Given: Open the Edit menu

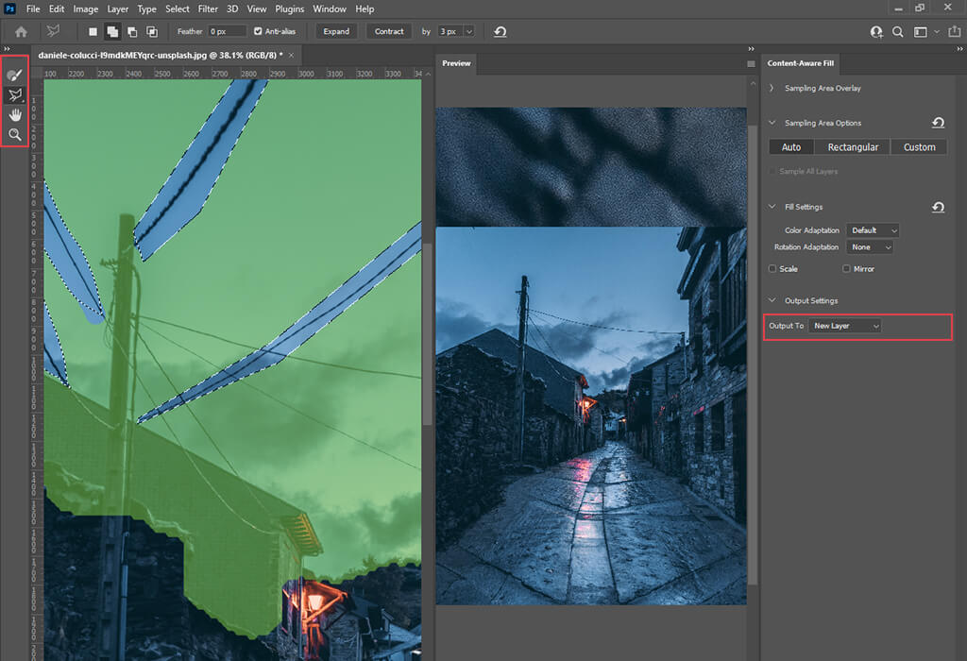Looking at the screenshot, I should pyautogui.click(x=57, y=8).
